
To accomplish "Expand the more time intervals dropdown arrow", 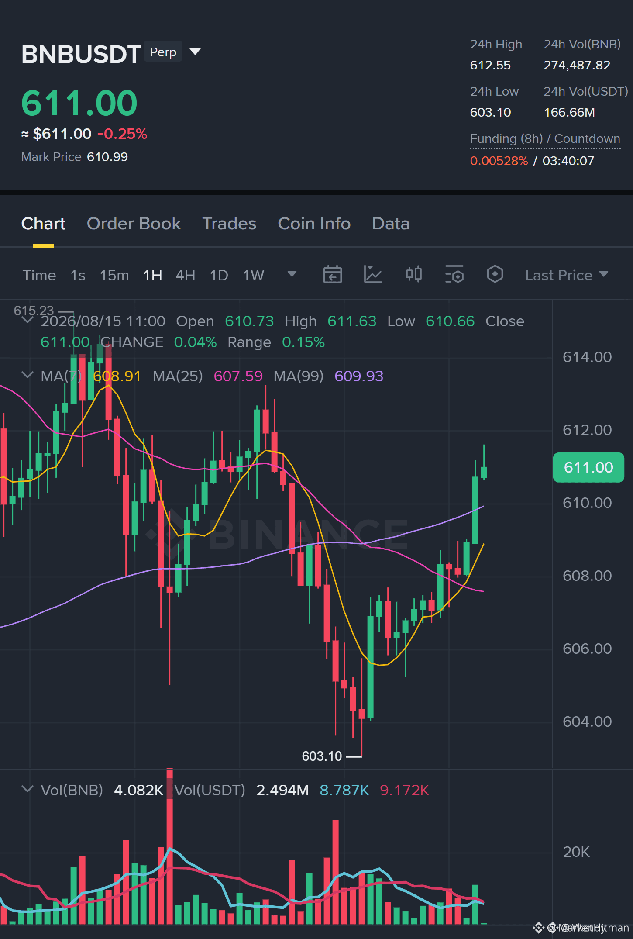I will 292,274.
